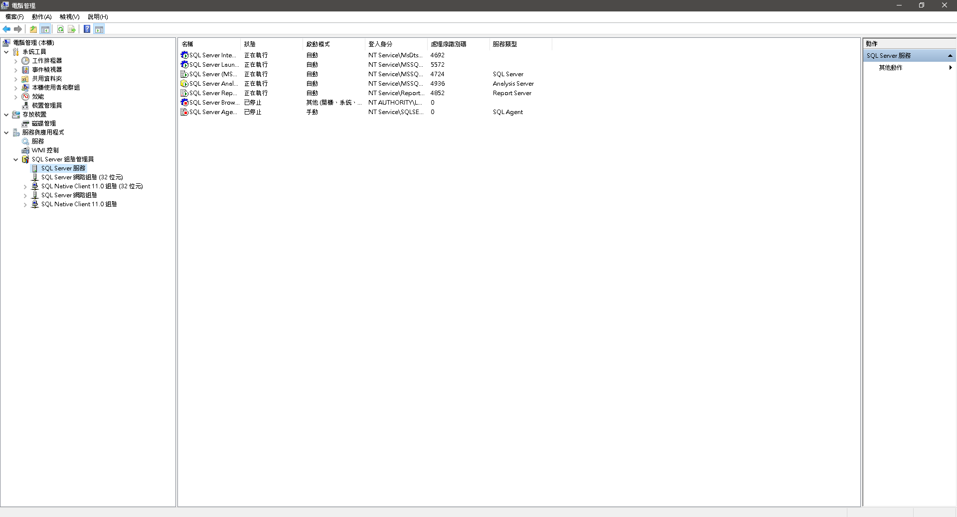Click the SQL Server 組態管理員 icon

25,159
